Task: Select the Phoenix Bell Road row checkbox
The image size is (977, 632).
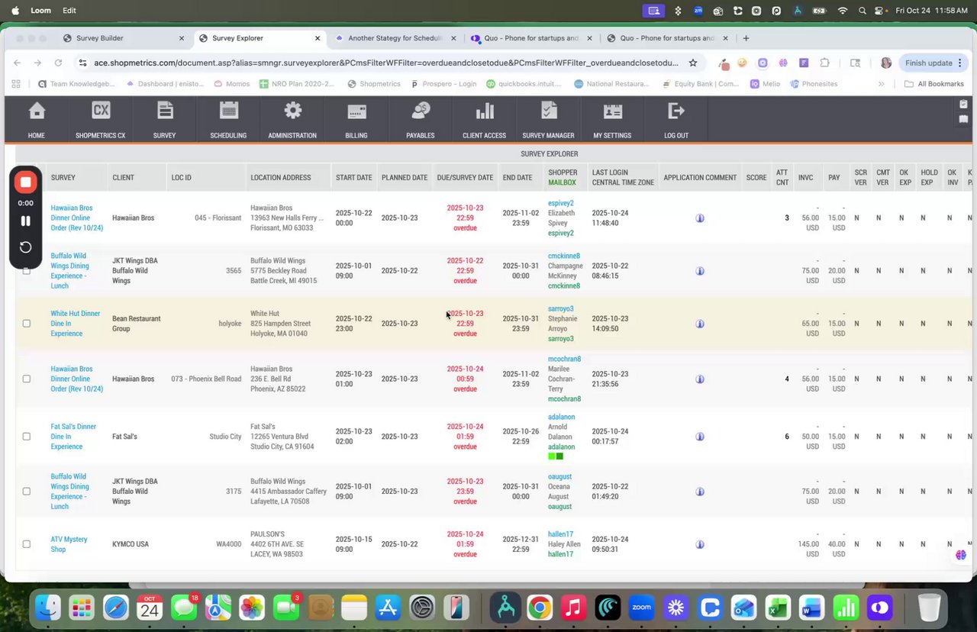Action: [26, 379]
